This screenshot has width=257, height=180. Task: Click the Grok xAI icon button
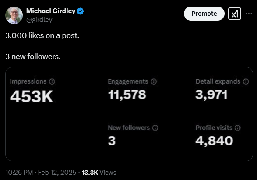(235, 14)
